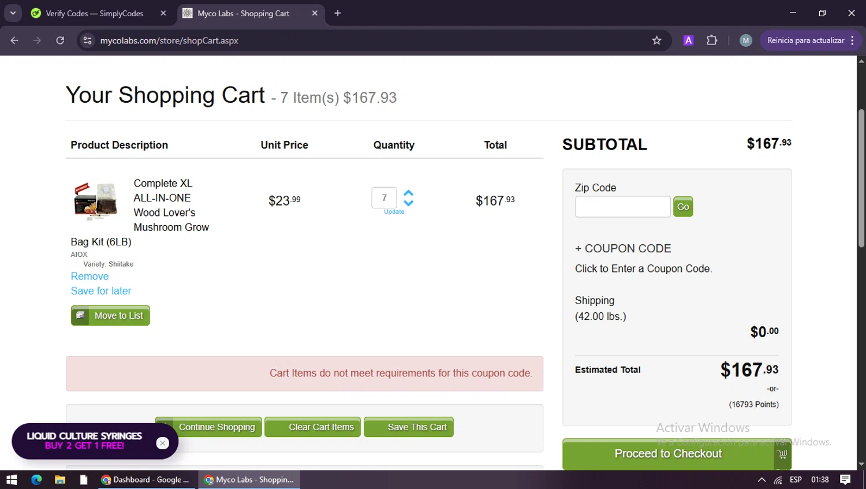The height and width of the screenshot is (489, 866).
Task: Launch Microsoft Edge from the taskbar
Action: click(x=36, y=480)
